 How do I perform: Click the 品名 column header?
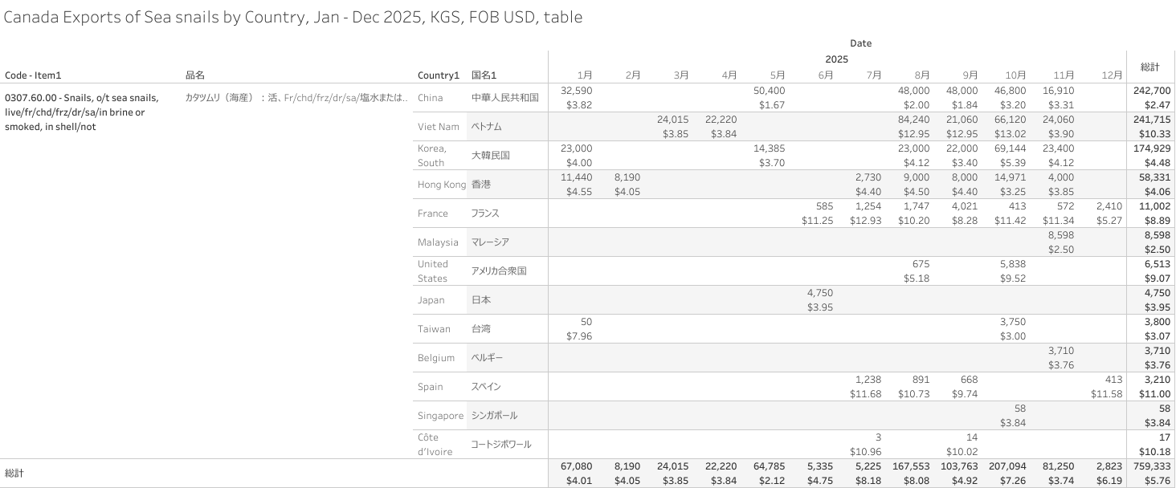[x=195, y=75]
